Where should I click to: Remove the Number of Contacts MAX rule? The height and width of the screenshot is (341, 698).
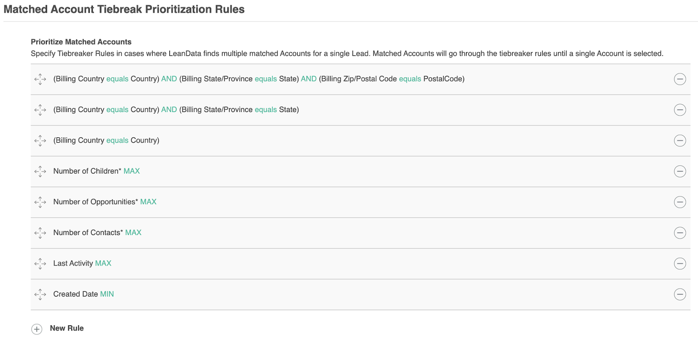pos(680,233)
